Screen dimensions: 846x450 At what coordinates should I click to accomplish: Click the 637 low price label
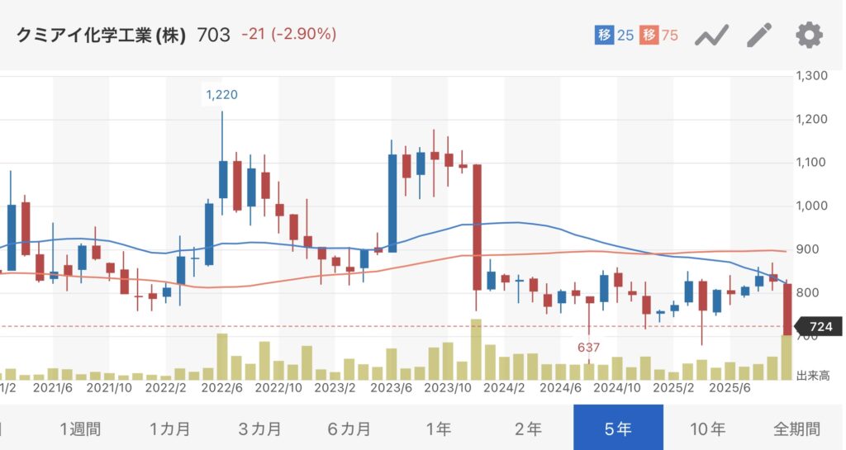point(588,347)
